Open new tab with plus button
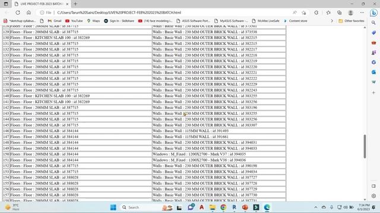The height and width of the screenshot is (213, 380). pos(75,4)
